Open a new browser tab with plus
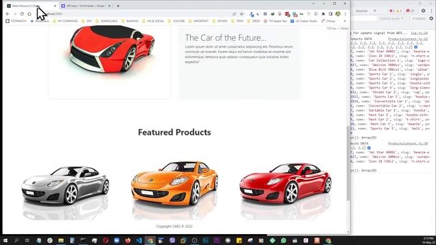Image resolution: width=436 pixels, height=245 pixels. click(x=118, y=6)
